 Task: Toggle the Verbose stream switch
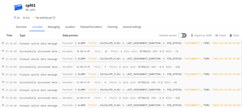182,36
